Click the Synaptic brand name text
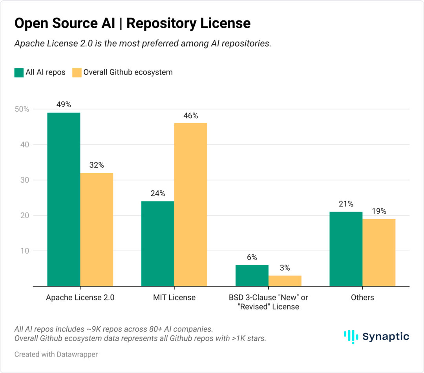The image size is (424, 373). pyautogui.click(x=386, y=337)
